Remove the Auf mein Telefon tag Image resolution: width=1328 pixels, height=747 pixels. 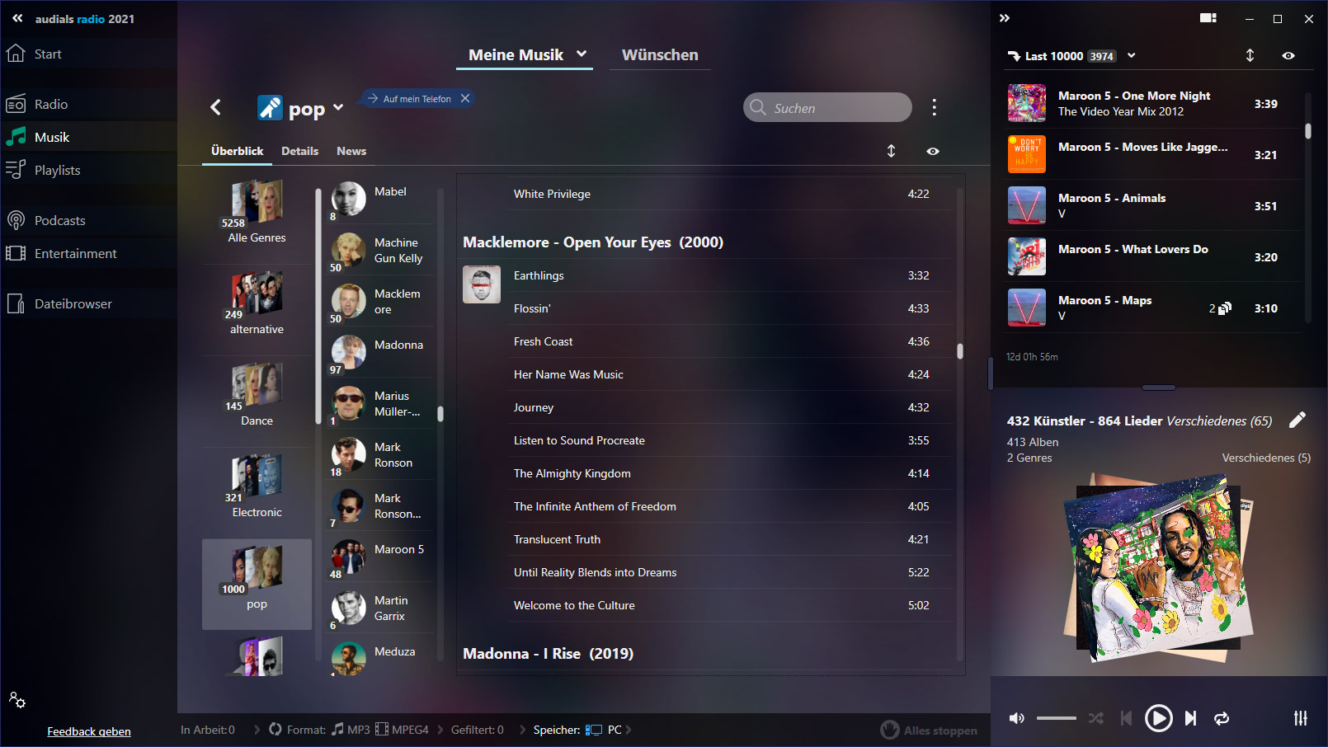click(465, 98)
